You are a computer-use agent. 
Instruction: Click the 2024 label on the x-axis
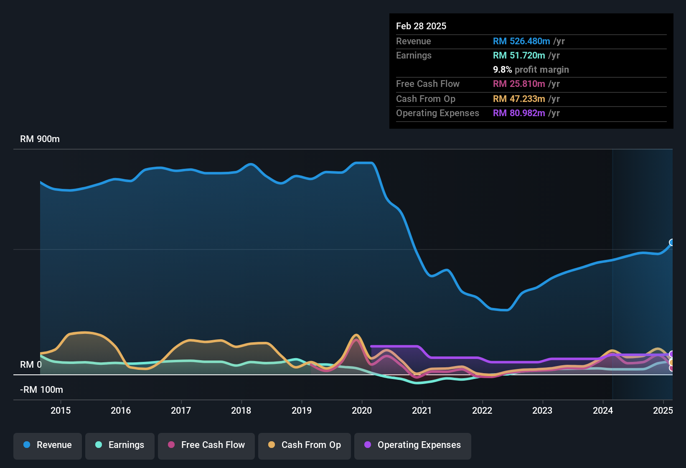(x=603, y=410)
